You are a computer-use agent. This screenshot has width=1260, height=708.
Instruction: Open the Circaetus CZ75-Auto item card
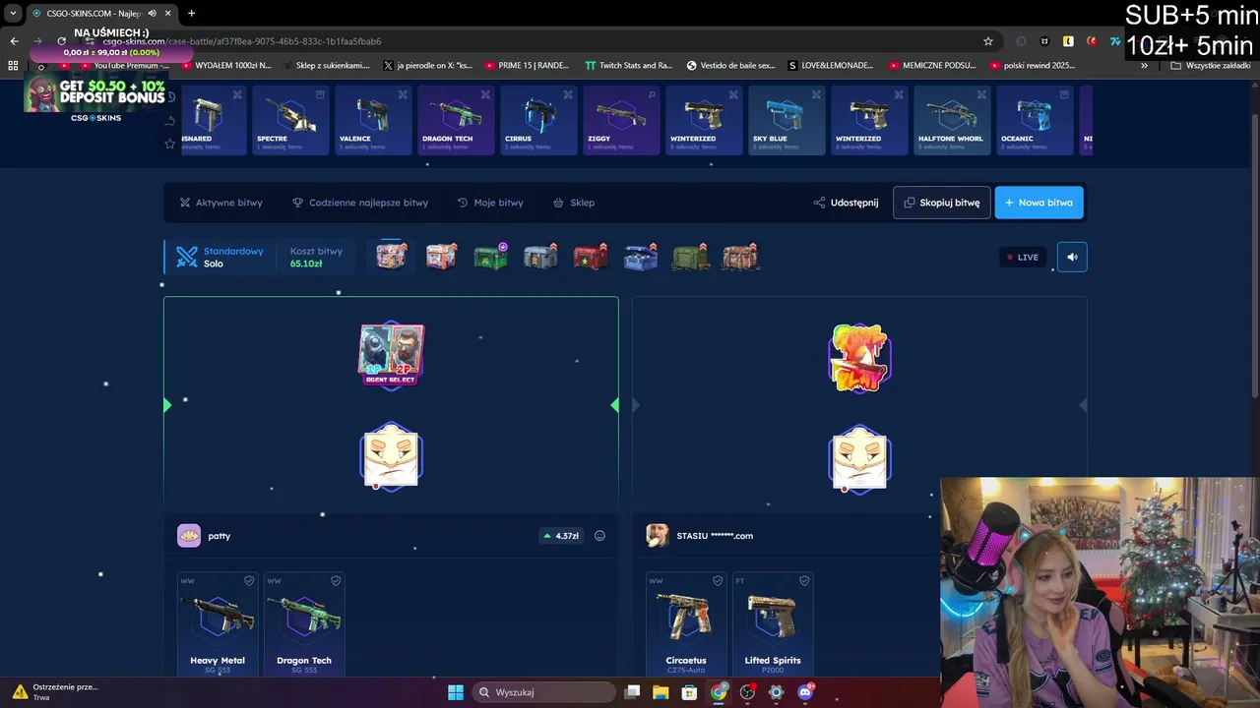tap(686, 623)
